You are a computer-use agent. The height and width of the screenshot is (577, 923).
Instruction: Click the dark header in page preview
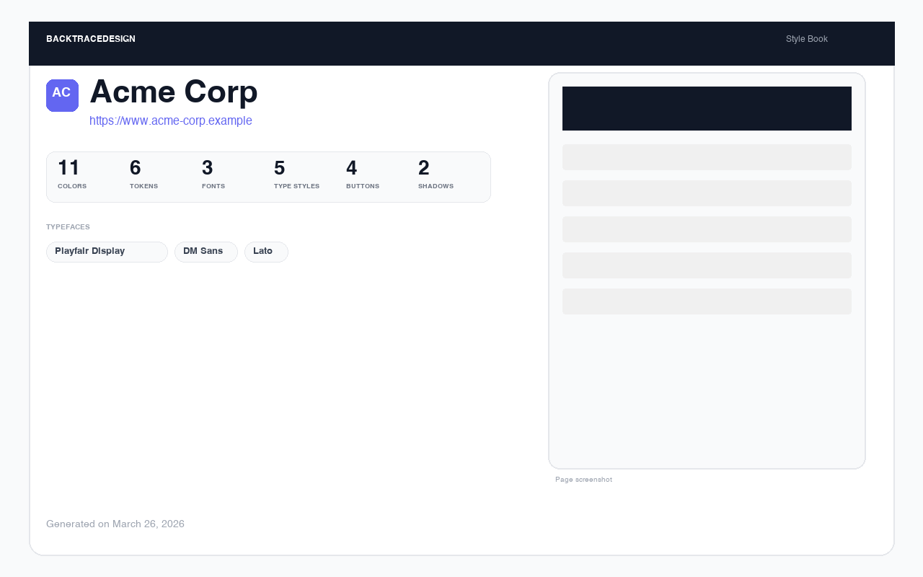(x=707, y=108)
